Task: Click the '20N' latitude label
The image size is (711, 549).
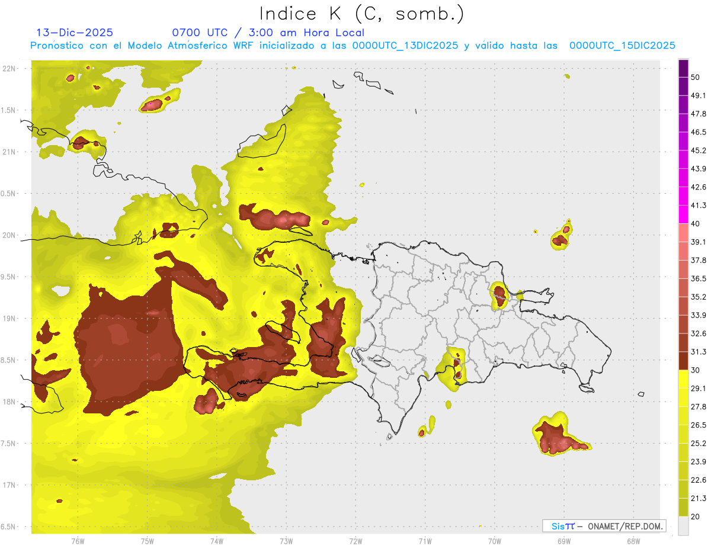Action: [9, 236]
